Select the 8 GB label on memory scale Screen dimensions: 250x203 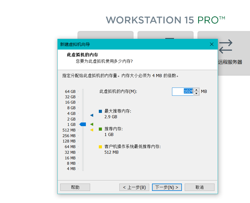point(71,108)
